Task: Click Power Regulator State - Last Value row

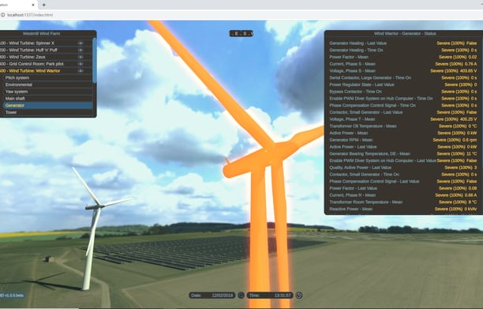Action: pos(403,85)
